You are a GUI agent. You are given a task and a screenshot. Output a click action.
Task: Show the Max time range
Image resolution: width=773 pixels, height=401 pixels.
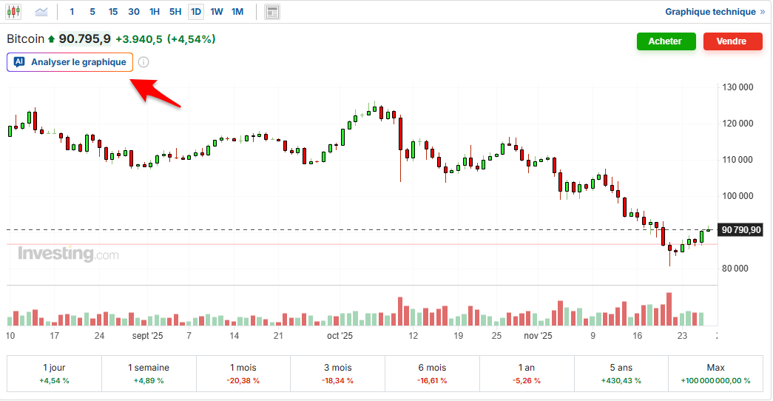[x=715, y=373]
